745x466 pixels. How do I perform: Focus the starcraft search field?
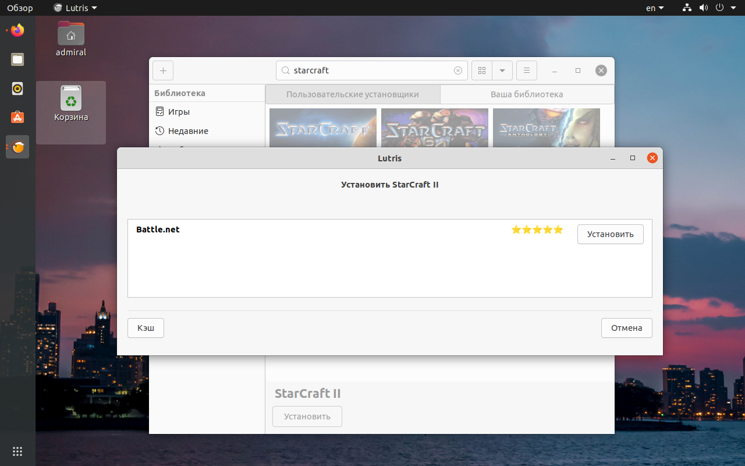pyautogui.click(x=372, y=70)
